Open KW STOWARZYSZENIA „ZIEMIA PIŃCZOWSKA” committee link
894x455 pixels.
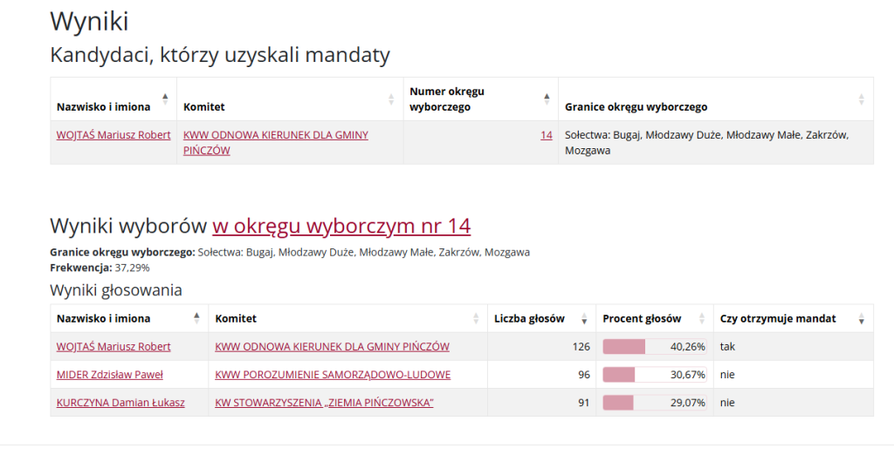[x=324, y=403]
